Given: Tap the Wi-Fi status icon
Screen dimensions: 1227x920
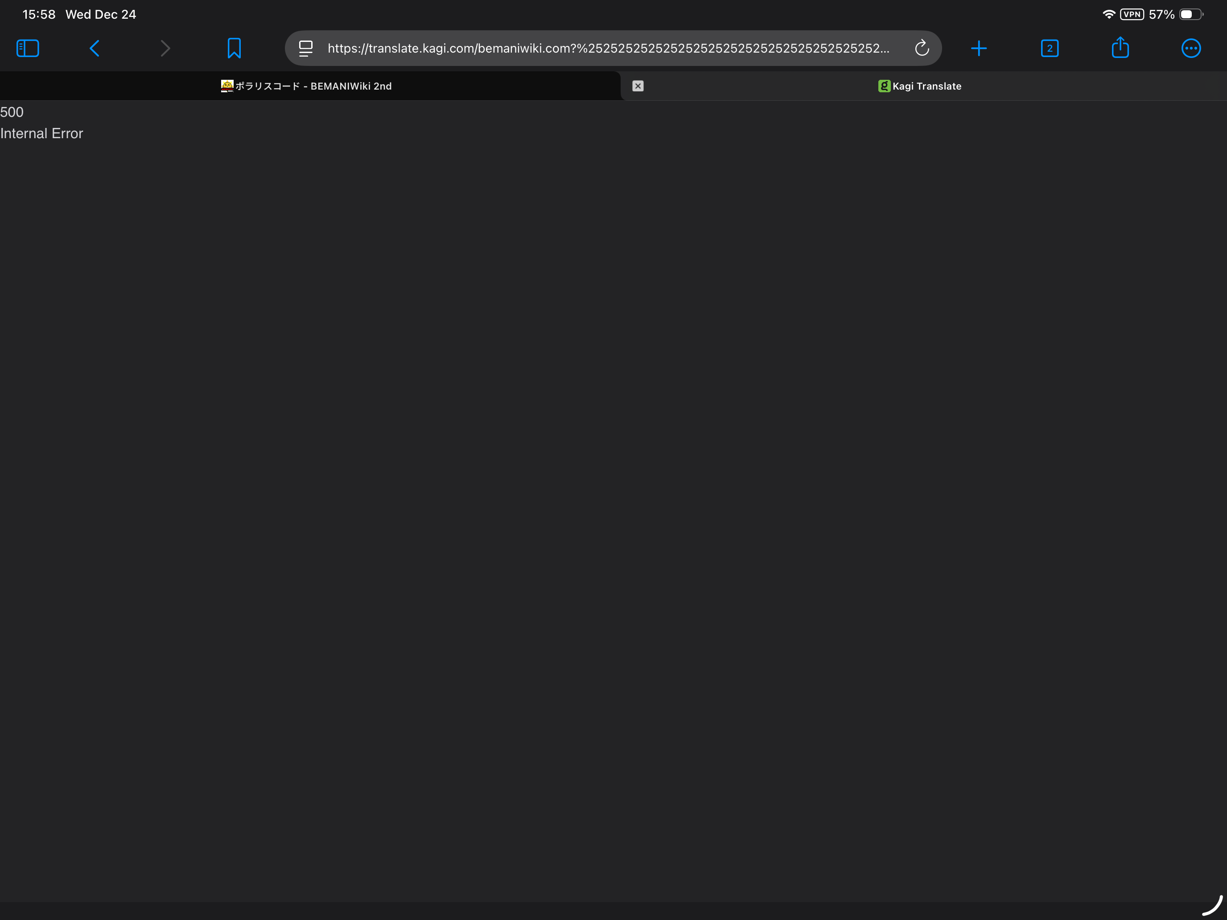Looking at the screenshot, I should (x=1108, y=14).
